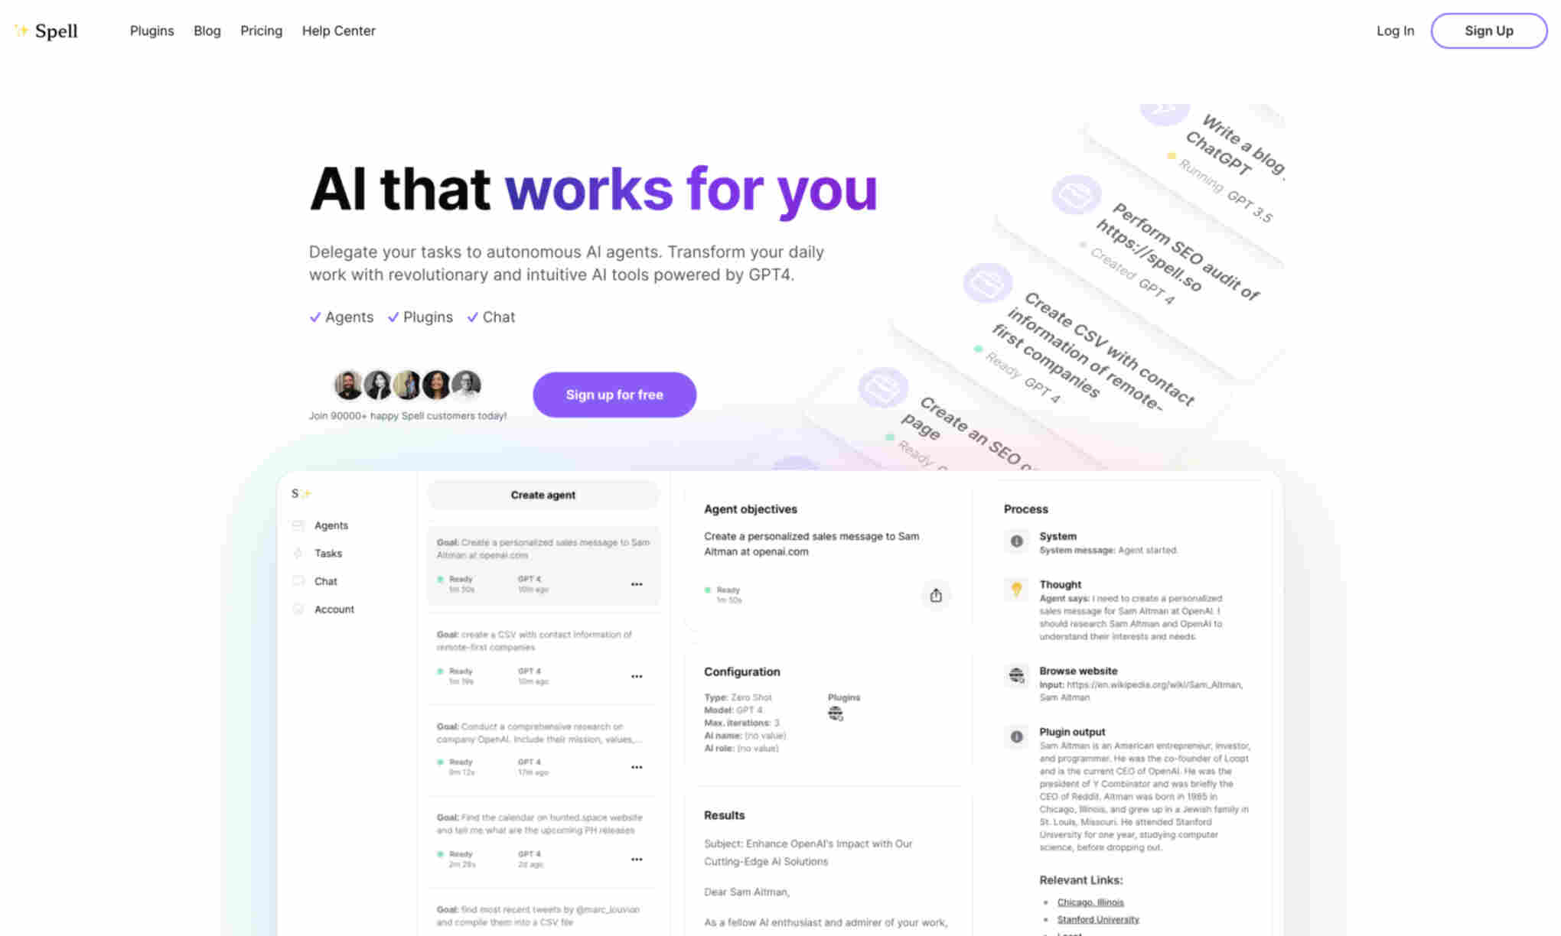Toggle the Plugins checkbox in hero section
The image size is (1561, 936).
click(x=393, y=317)
